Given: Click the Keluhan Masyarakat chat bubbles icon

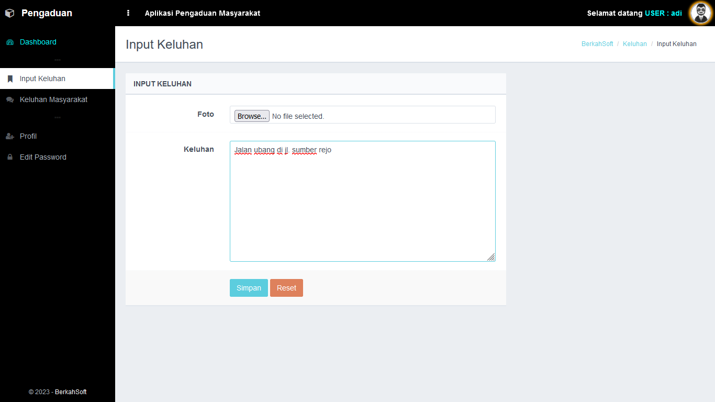Looking at the screenshot, I should 10,100.
